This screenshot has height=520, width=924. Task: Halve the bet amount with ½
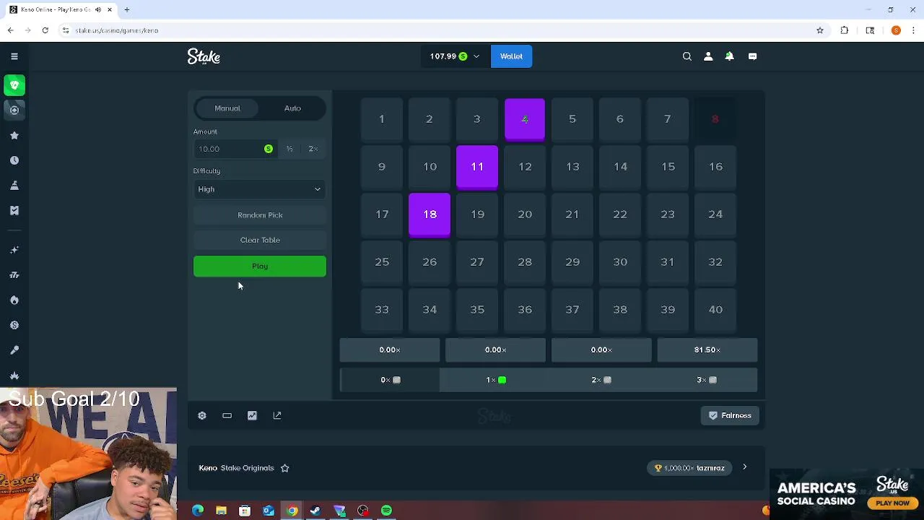289,149
